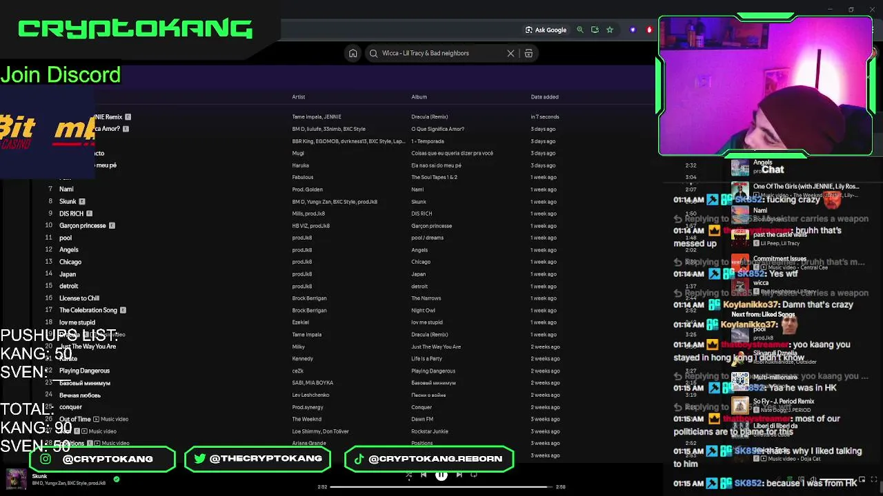Open album link Rockstar Junkie
Viewport: 883px width, 496px height.
[x=429, y=431]
